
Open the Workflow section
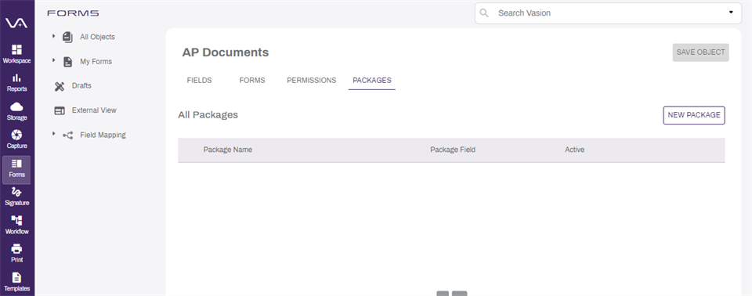point(16,225)
